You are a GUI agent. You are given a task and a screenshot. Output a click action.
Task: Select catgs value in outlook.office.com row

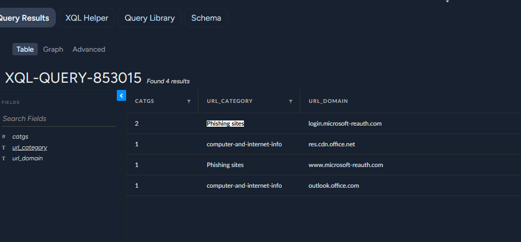point(136,186)
